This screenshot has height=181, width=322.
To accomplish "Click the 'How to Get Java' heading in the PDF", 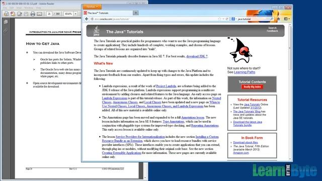I will point(42,44).
